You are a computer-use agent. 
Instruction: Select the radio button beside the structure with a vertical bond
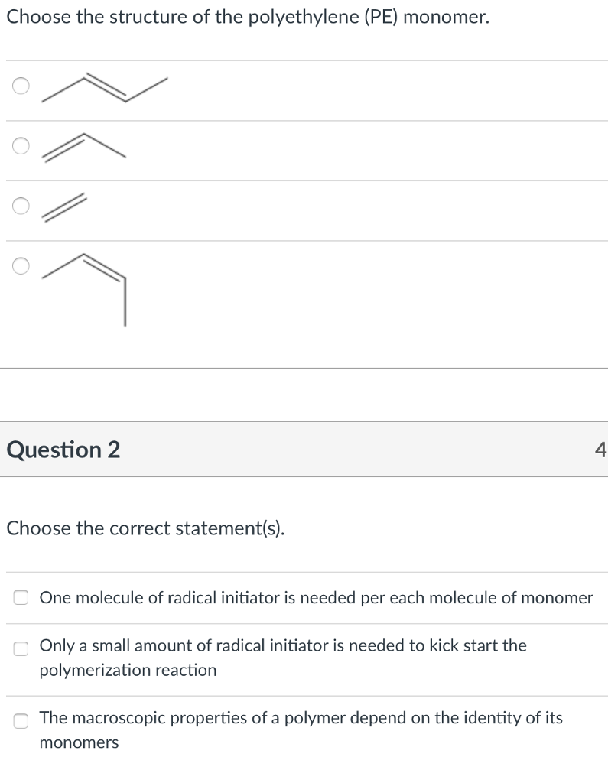click(x=21, y=265)
